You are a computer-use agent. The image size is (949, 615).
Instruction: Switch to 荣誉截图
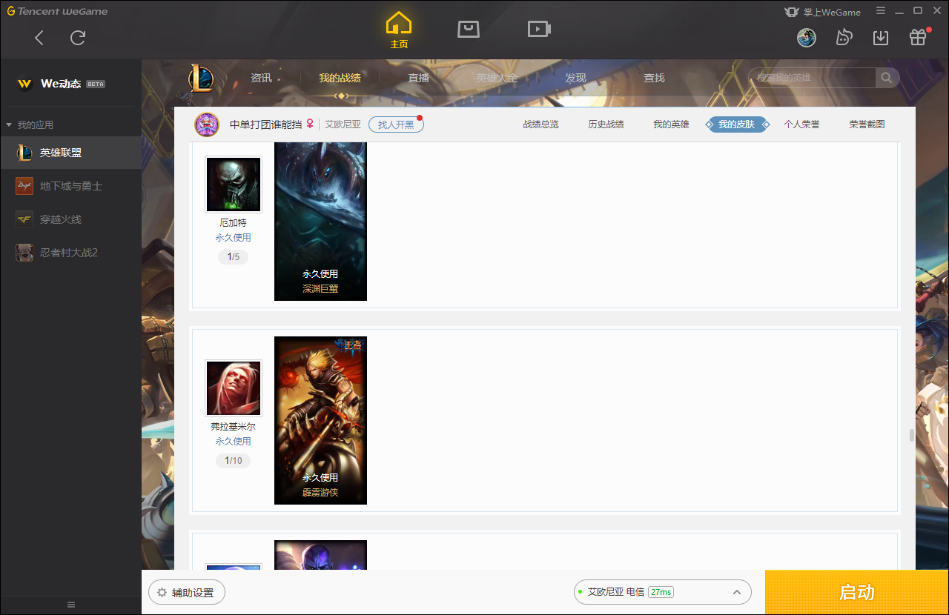[x=867, y=124]
